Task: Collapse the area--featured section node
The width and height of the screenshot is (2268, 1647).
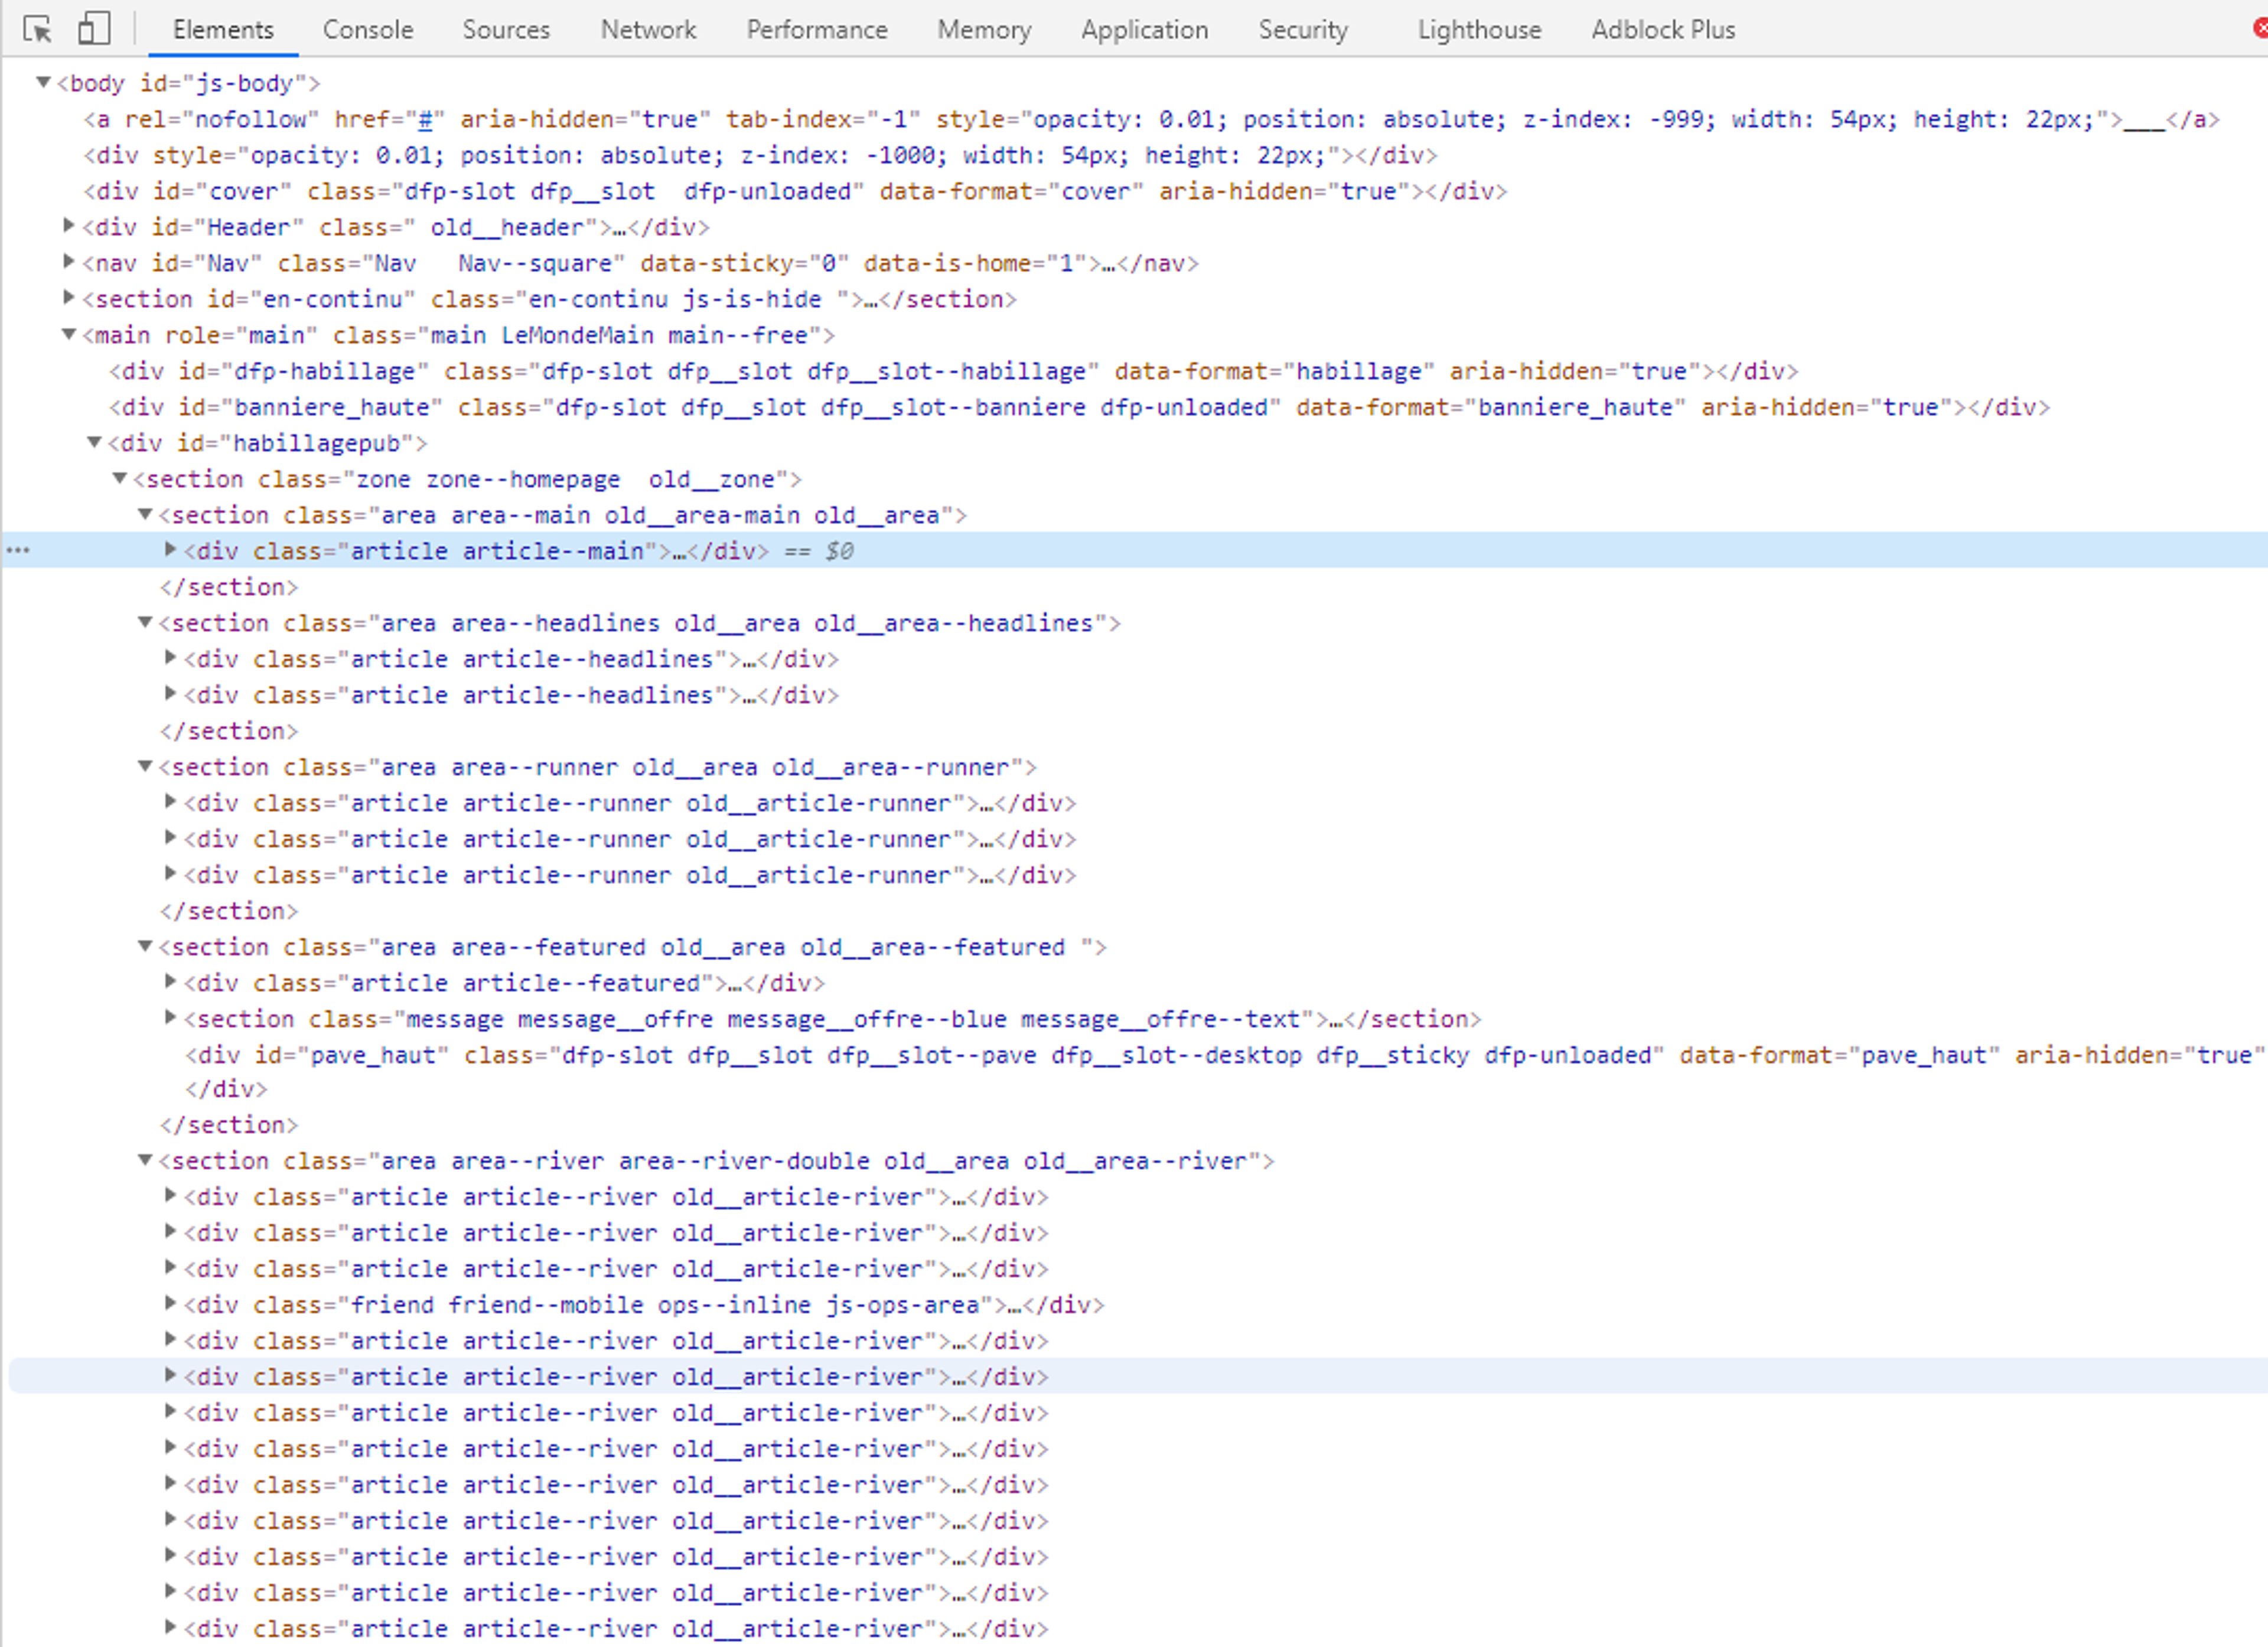Action: pos(145,946)
